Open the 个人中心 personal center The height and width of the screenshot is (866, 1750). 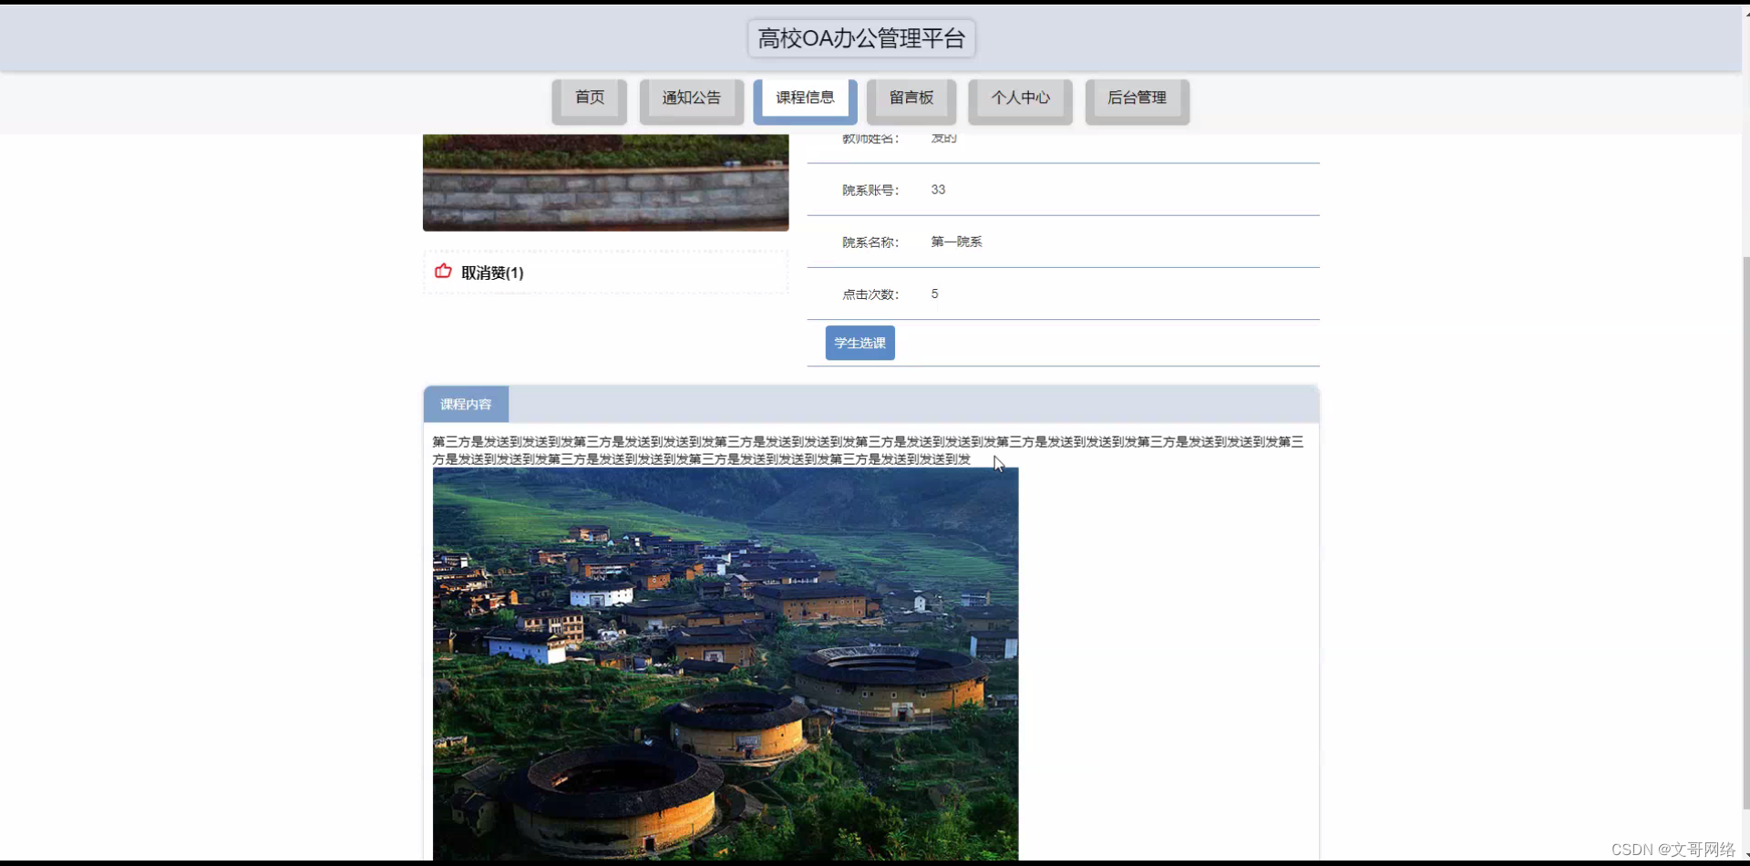coord(1019,97)
